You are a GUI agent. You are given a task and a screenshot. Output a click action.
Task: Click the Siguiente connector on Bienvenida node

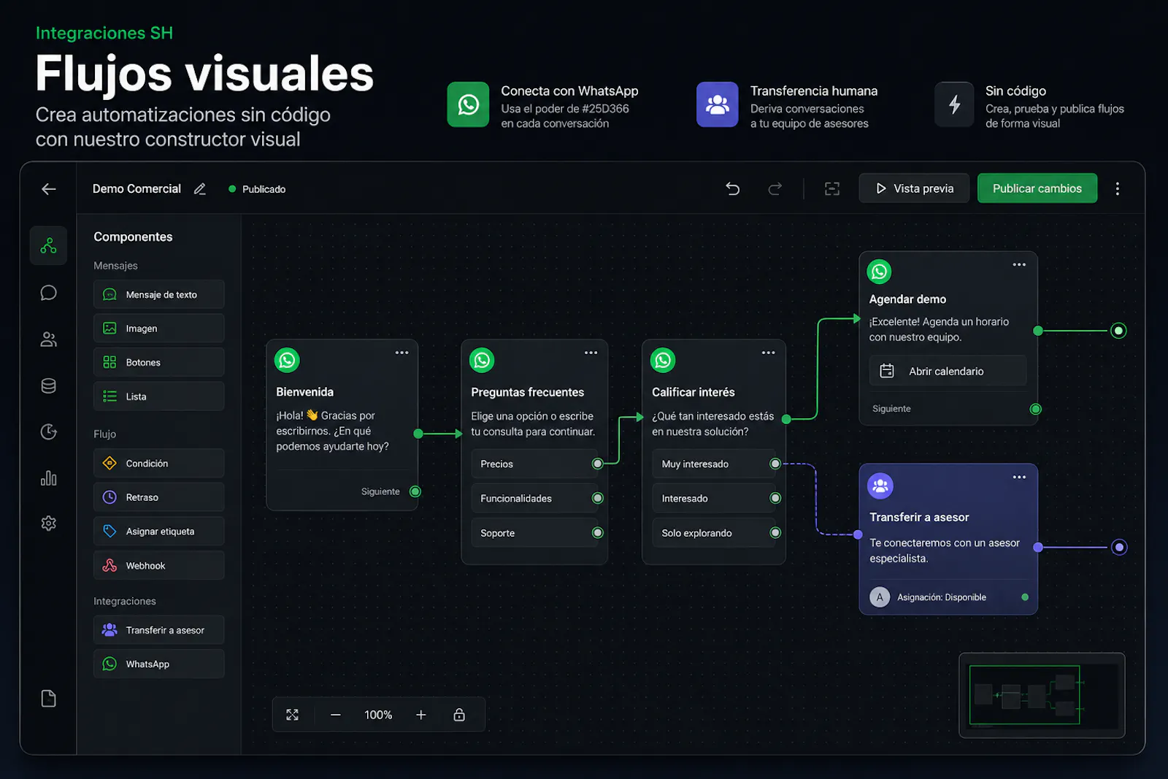point(415,491)
